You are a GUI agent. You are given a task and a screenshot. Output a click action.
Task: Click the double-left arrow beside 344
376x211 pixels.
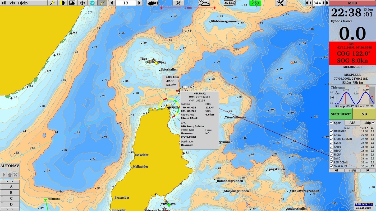click(x=307, y=3)
